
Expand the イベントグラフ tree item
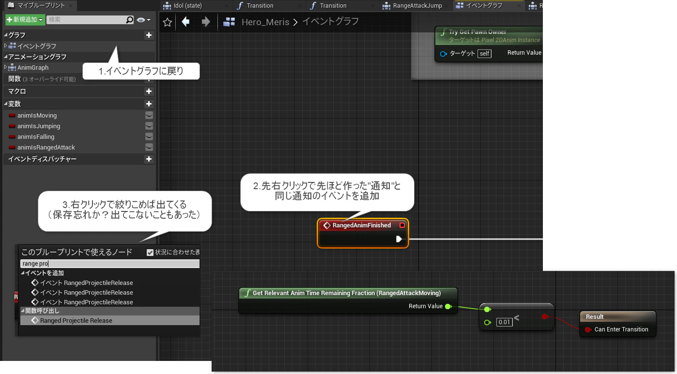pyautogui.click(x=5, y=46)
